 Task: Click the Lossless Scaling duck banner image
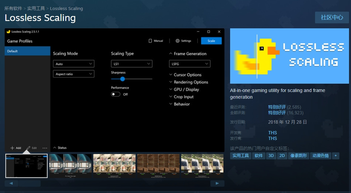(289, 56)
